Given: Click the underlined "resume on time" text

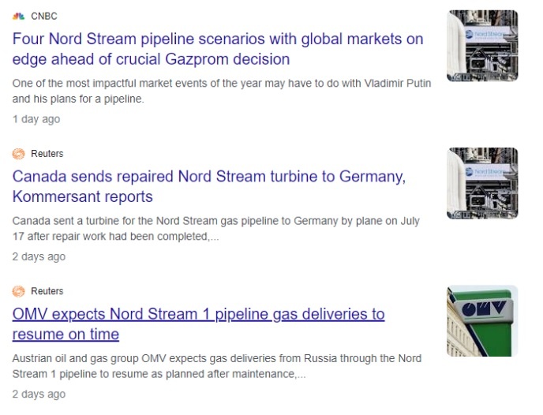Looking at the screenshot, I should (66, 335).
